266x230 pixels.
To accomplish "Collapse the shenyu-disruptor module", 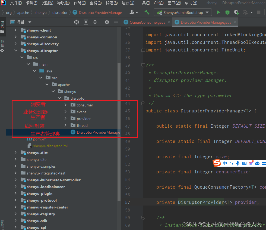I will click(16, 51).
